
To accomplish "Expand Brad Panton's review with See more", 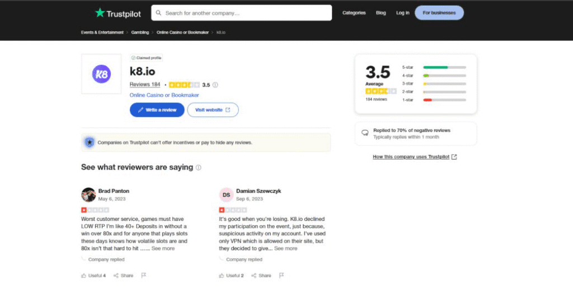I will [163, 248].
